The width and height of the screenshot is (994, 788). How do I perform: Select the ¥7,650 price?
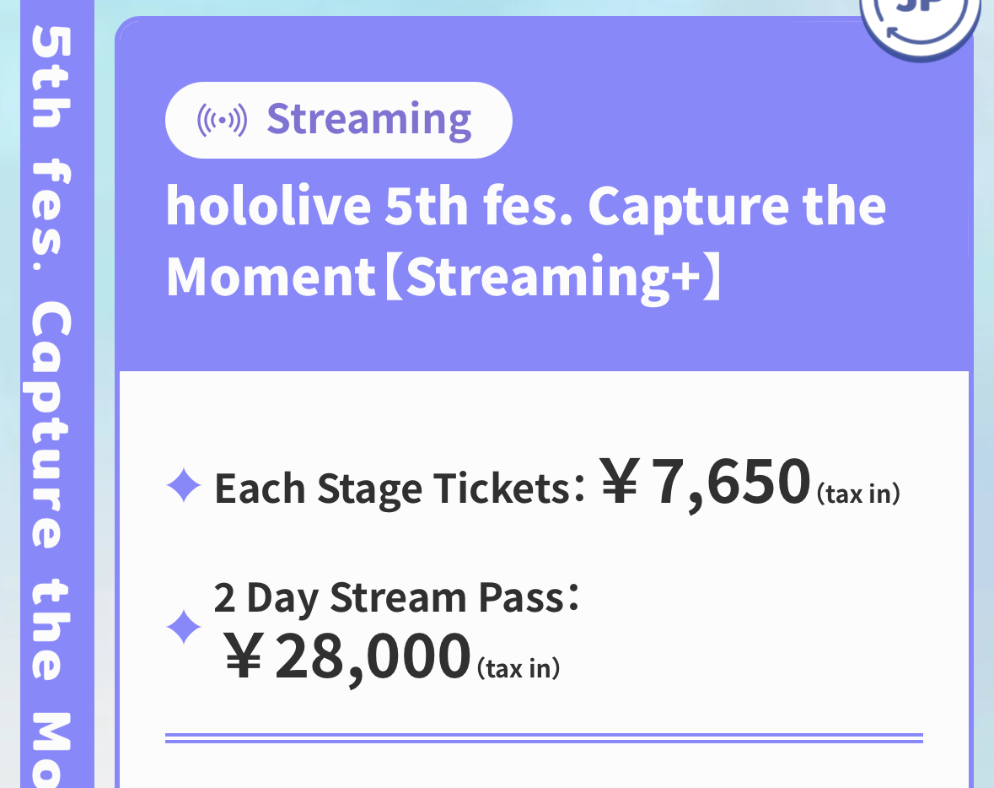point(706,483)
